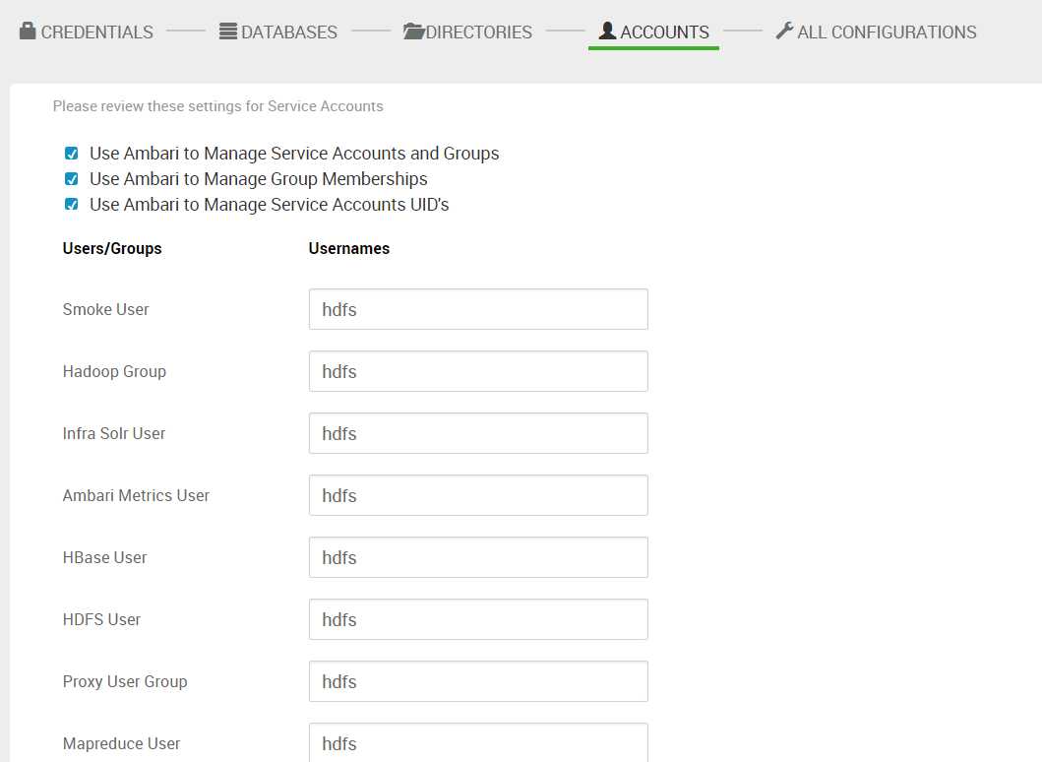Focus the Smoke User username field

click(x=478, y=309)
